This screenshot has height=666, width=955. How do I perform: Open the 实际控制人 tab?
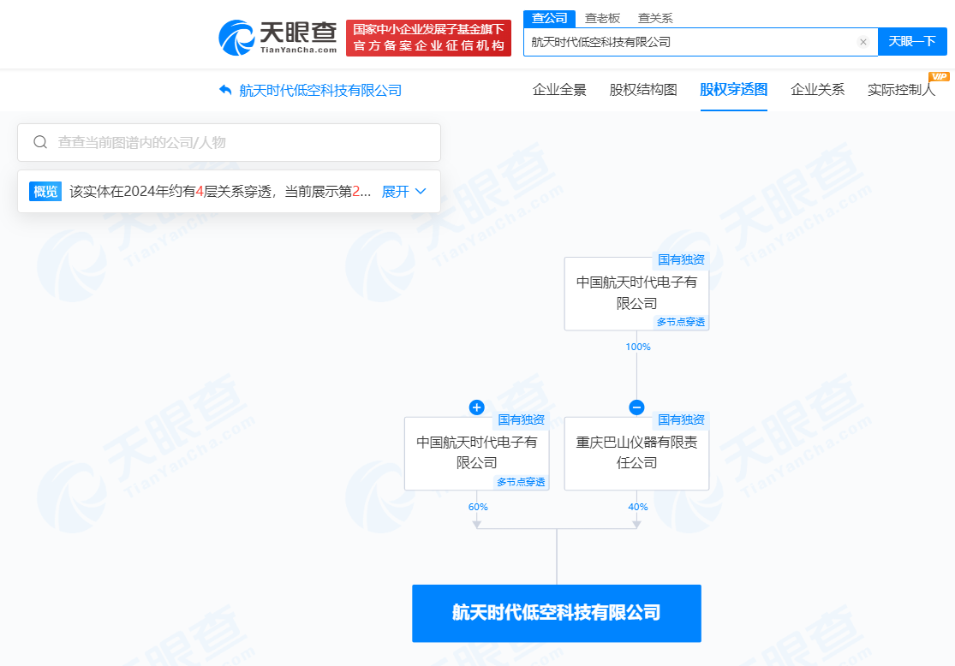pyautogui.click(x=901, y=90)
